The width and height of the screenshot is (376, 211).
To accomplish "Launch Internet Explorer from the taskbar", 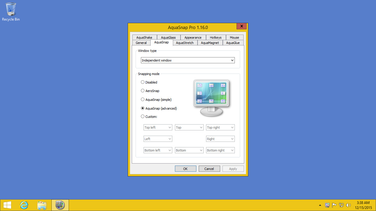I will coord(24,205).
